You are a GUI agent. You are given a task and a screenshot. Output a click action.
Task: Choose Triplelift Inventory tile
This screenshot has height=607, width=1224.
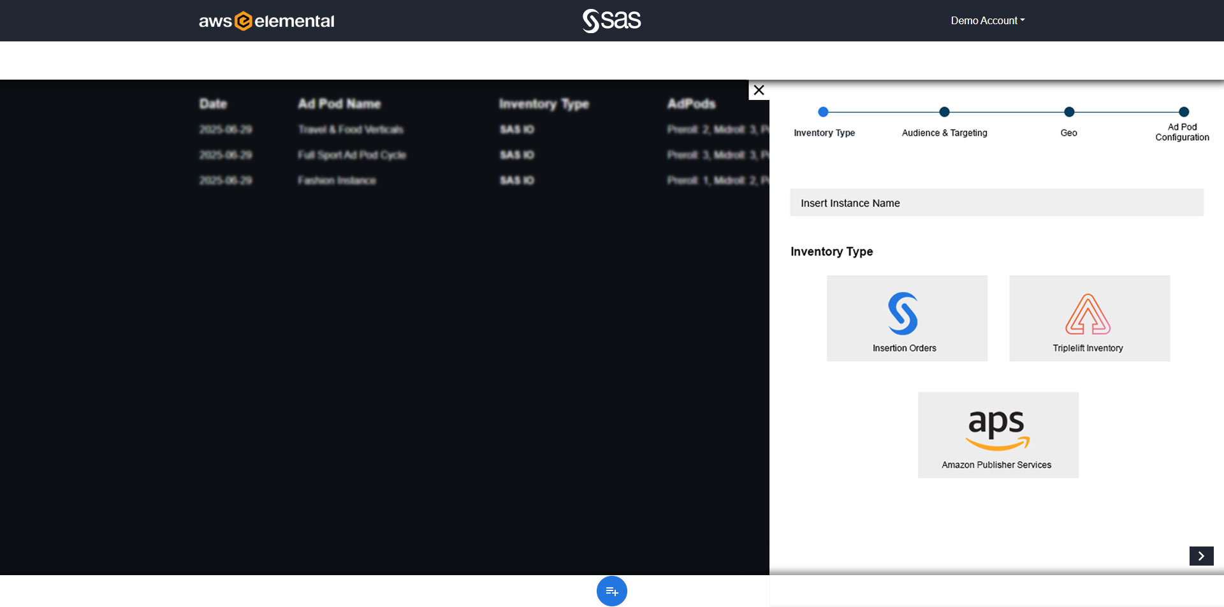tap(1089, 318)
